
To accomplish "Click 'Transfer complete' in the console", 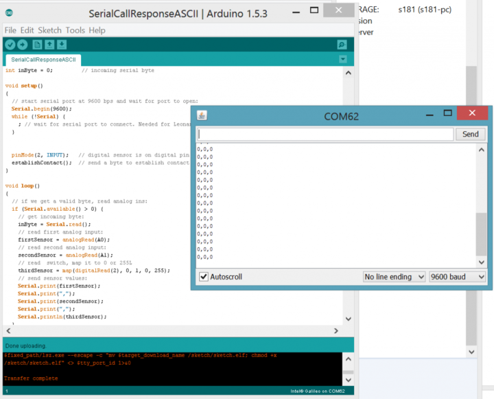I will (31, 378).
